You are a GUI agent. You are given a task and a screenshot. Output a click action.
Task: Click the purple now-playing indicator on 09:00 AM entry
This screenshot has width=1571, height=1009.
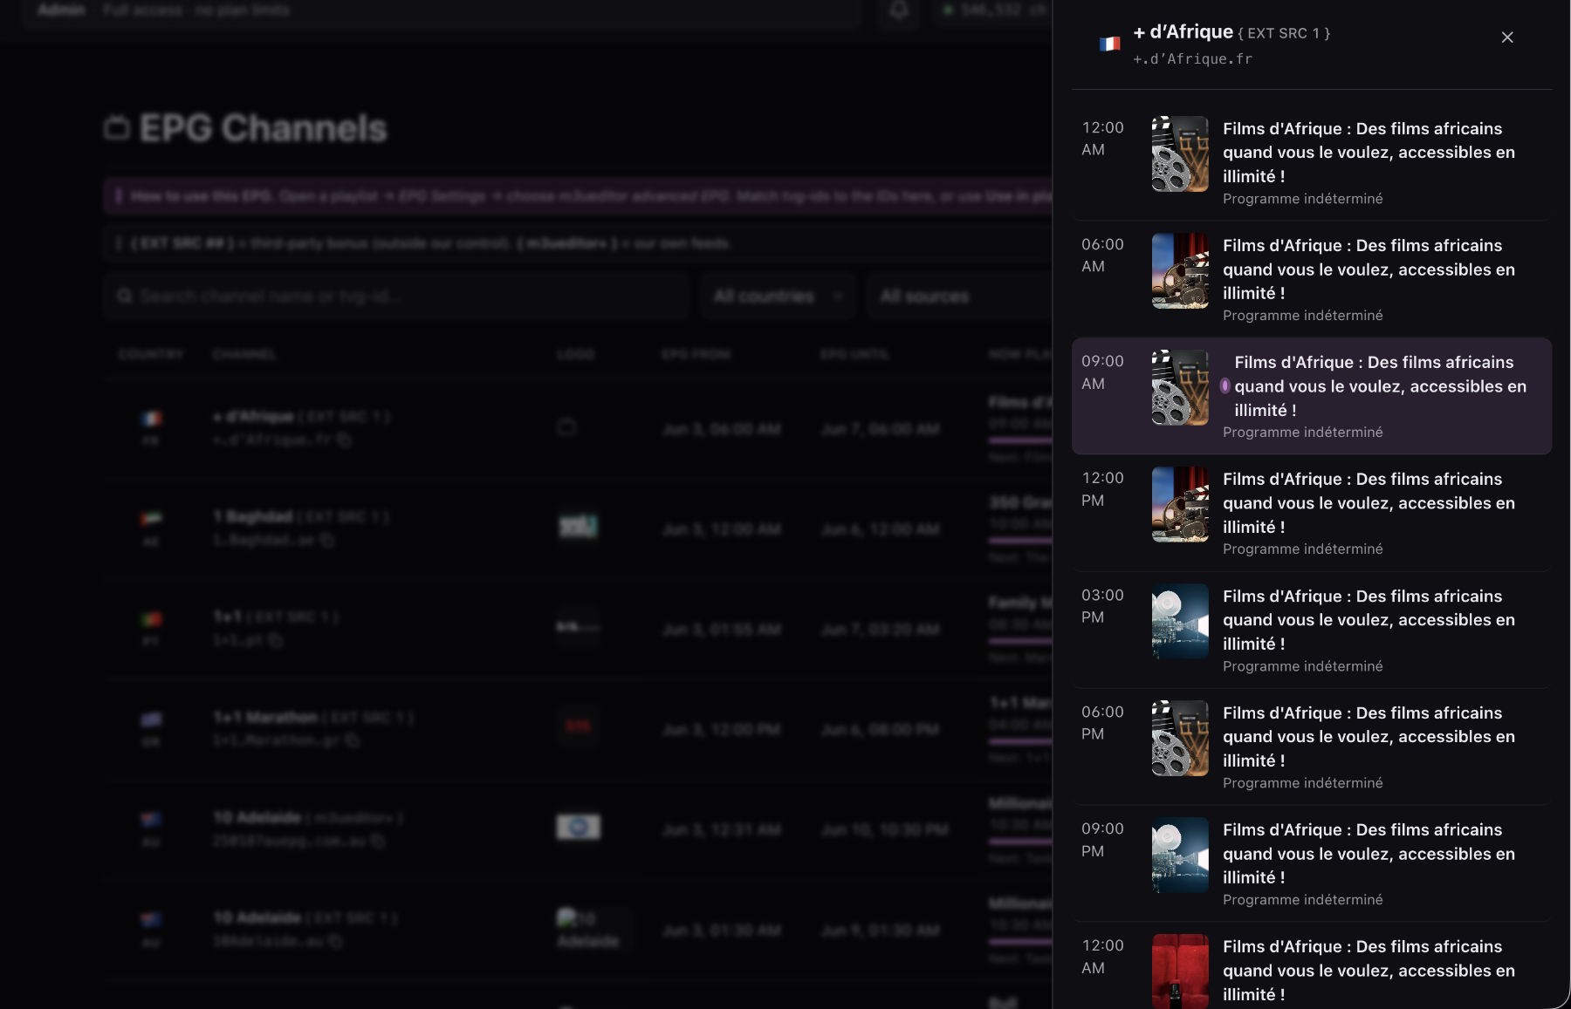[x=1225, y=386]
